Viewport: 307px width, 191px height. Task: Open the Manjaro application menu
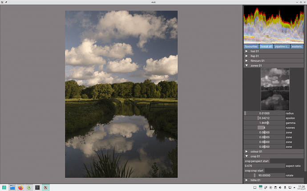point(4,187)
